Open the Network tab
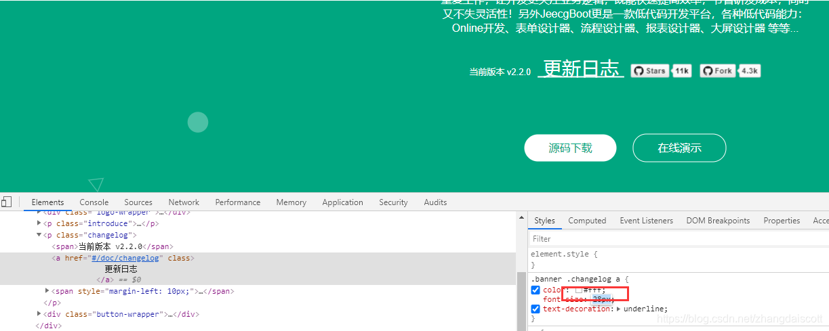 click(x=184, y=202)
